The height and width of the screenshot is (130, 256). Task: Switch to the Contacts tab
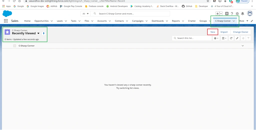[x=119, y=21]
